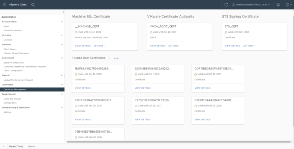Open Actions menu for STS_CERT
The image size is (294, 149).
pos(249,46)
